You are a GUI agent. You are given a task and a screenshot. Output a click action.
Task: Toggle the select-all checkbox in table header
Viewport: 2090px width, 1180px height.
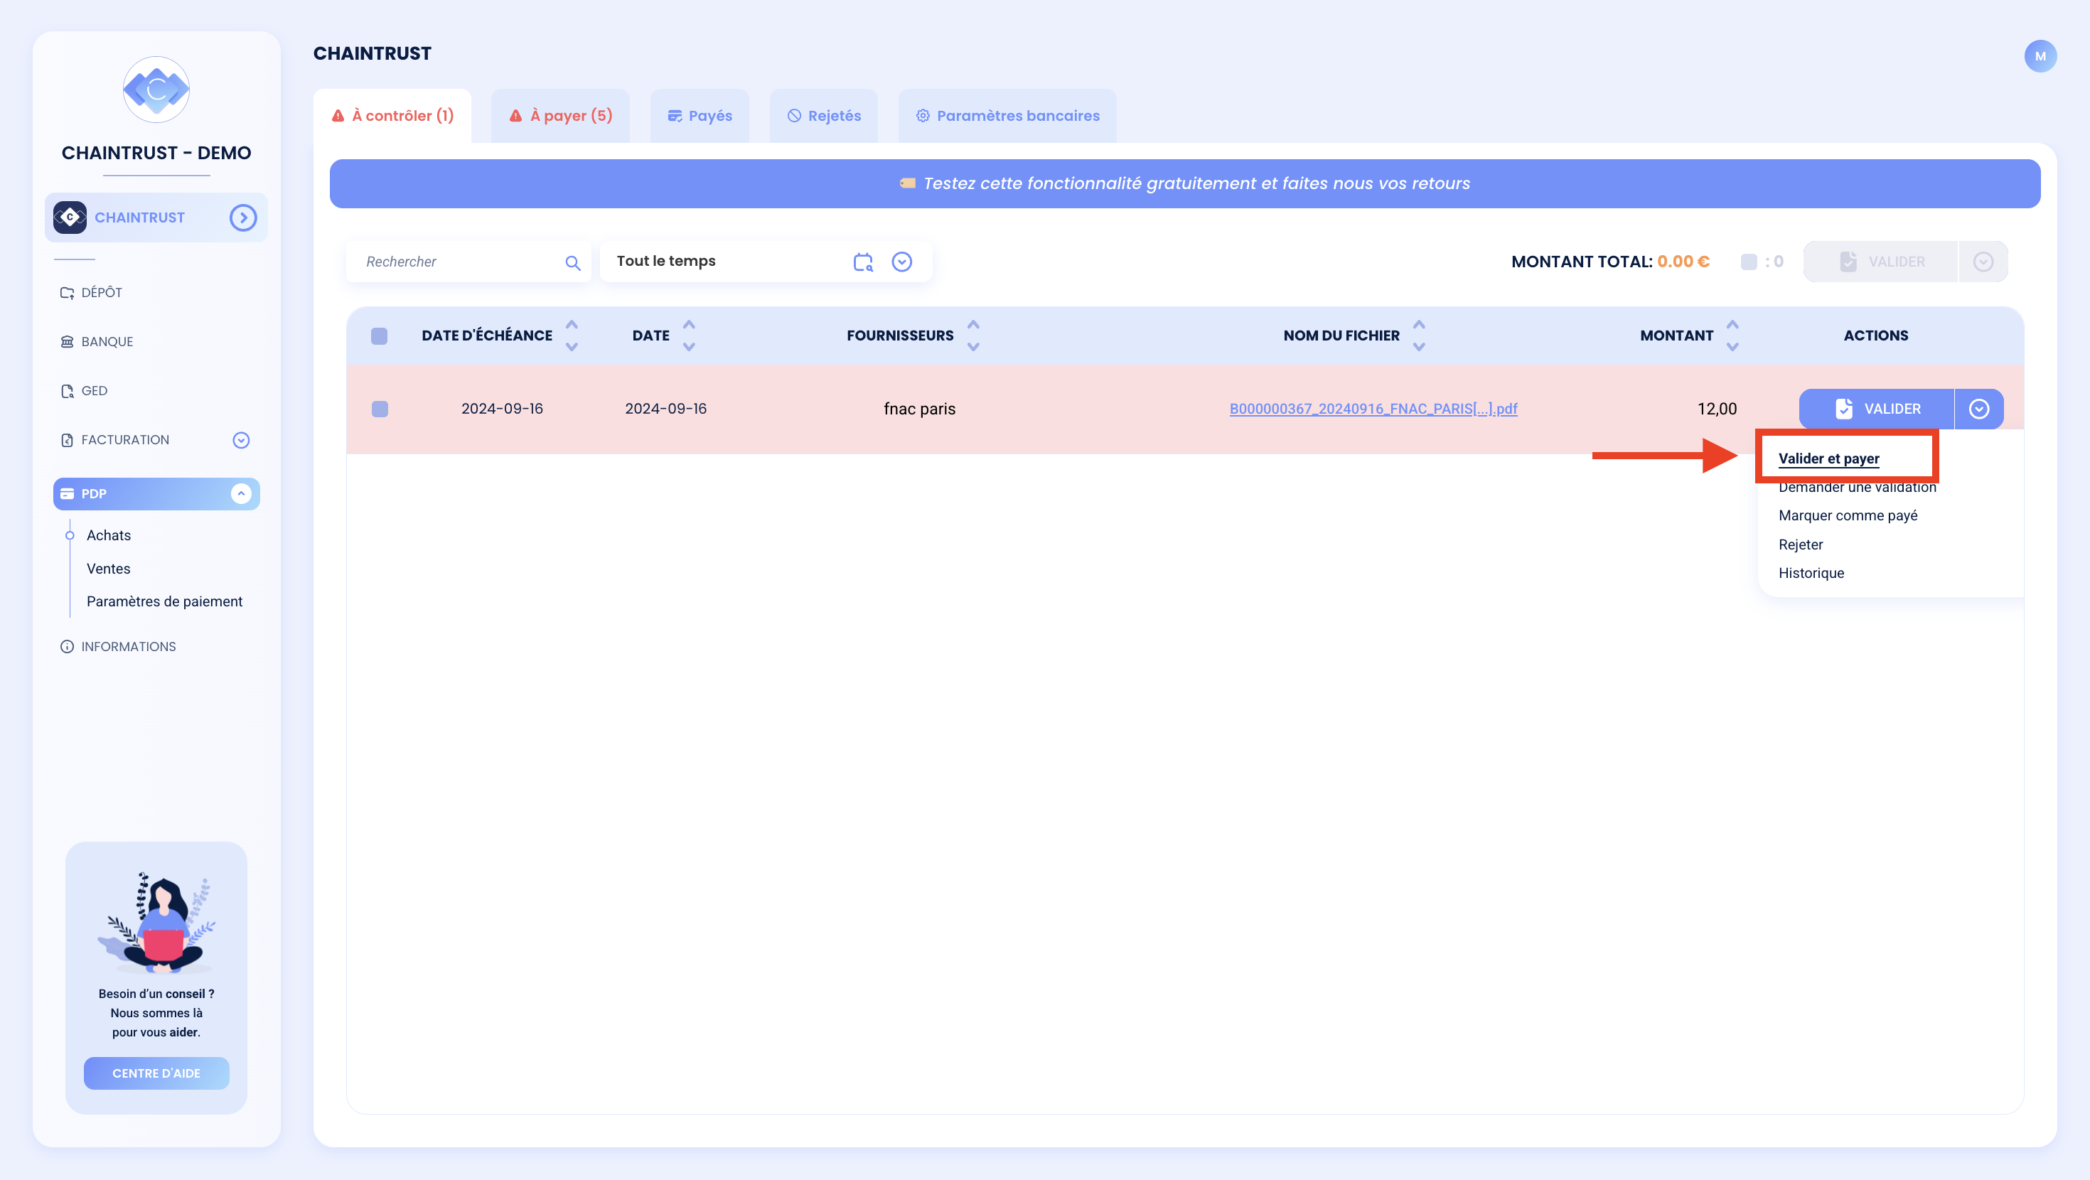pos(379,336)
